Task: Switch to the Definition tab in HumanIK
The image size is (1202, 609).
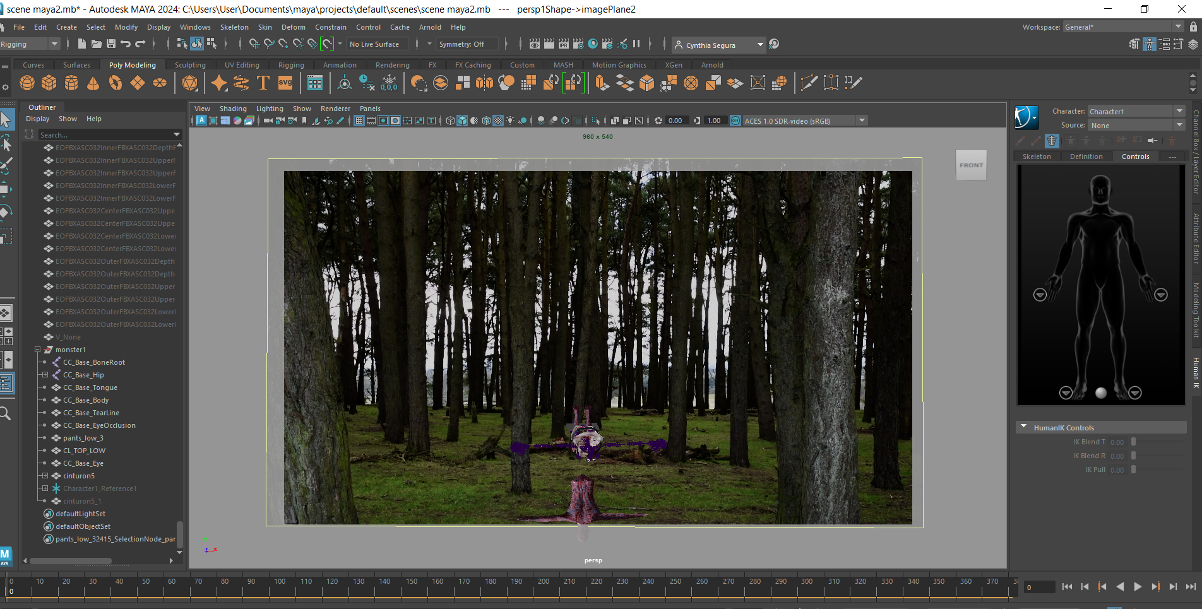Action: click(x=1086, y=157)
